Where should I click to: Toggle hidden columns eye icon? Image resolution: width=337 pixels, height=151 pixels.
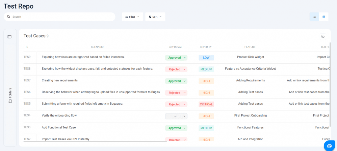tap(323, 37)
